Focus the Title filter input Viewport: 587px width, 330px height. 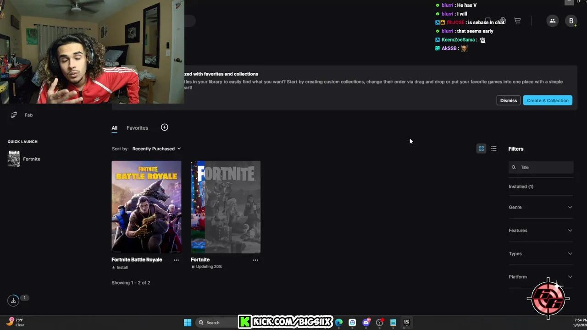pyautogui.click(x=541, y=167)
